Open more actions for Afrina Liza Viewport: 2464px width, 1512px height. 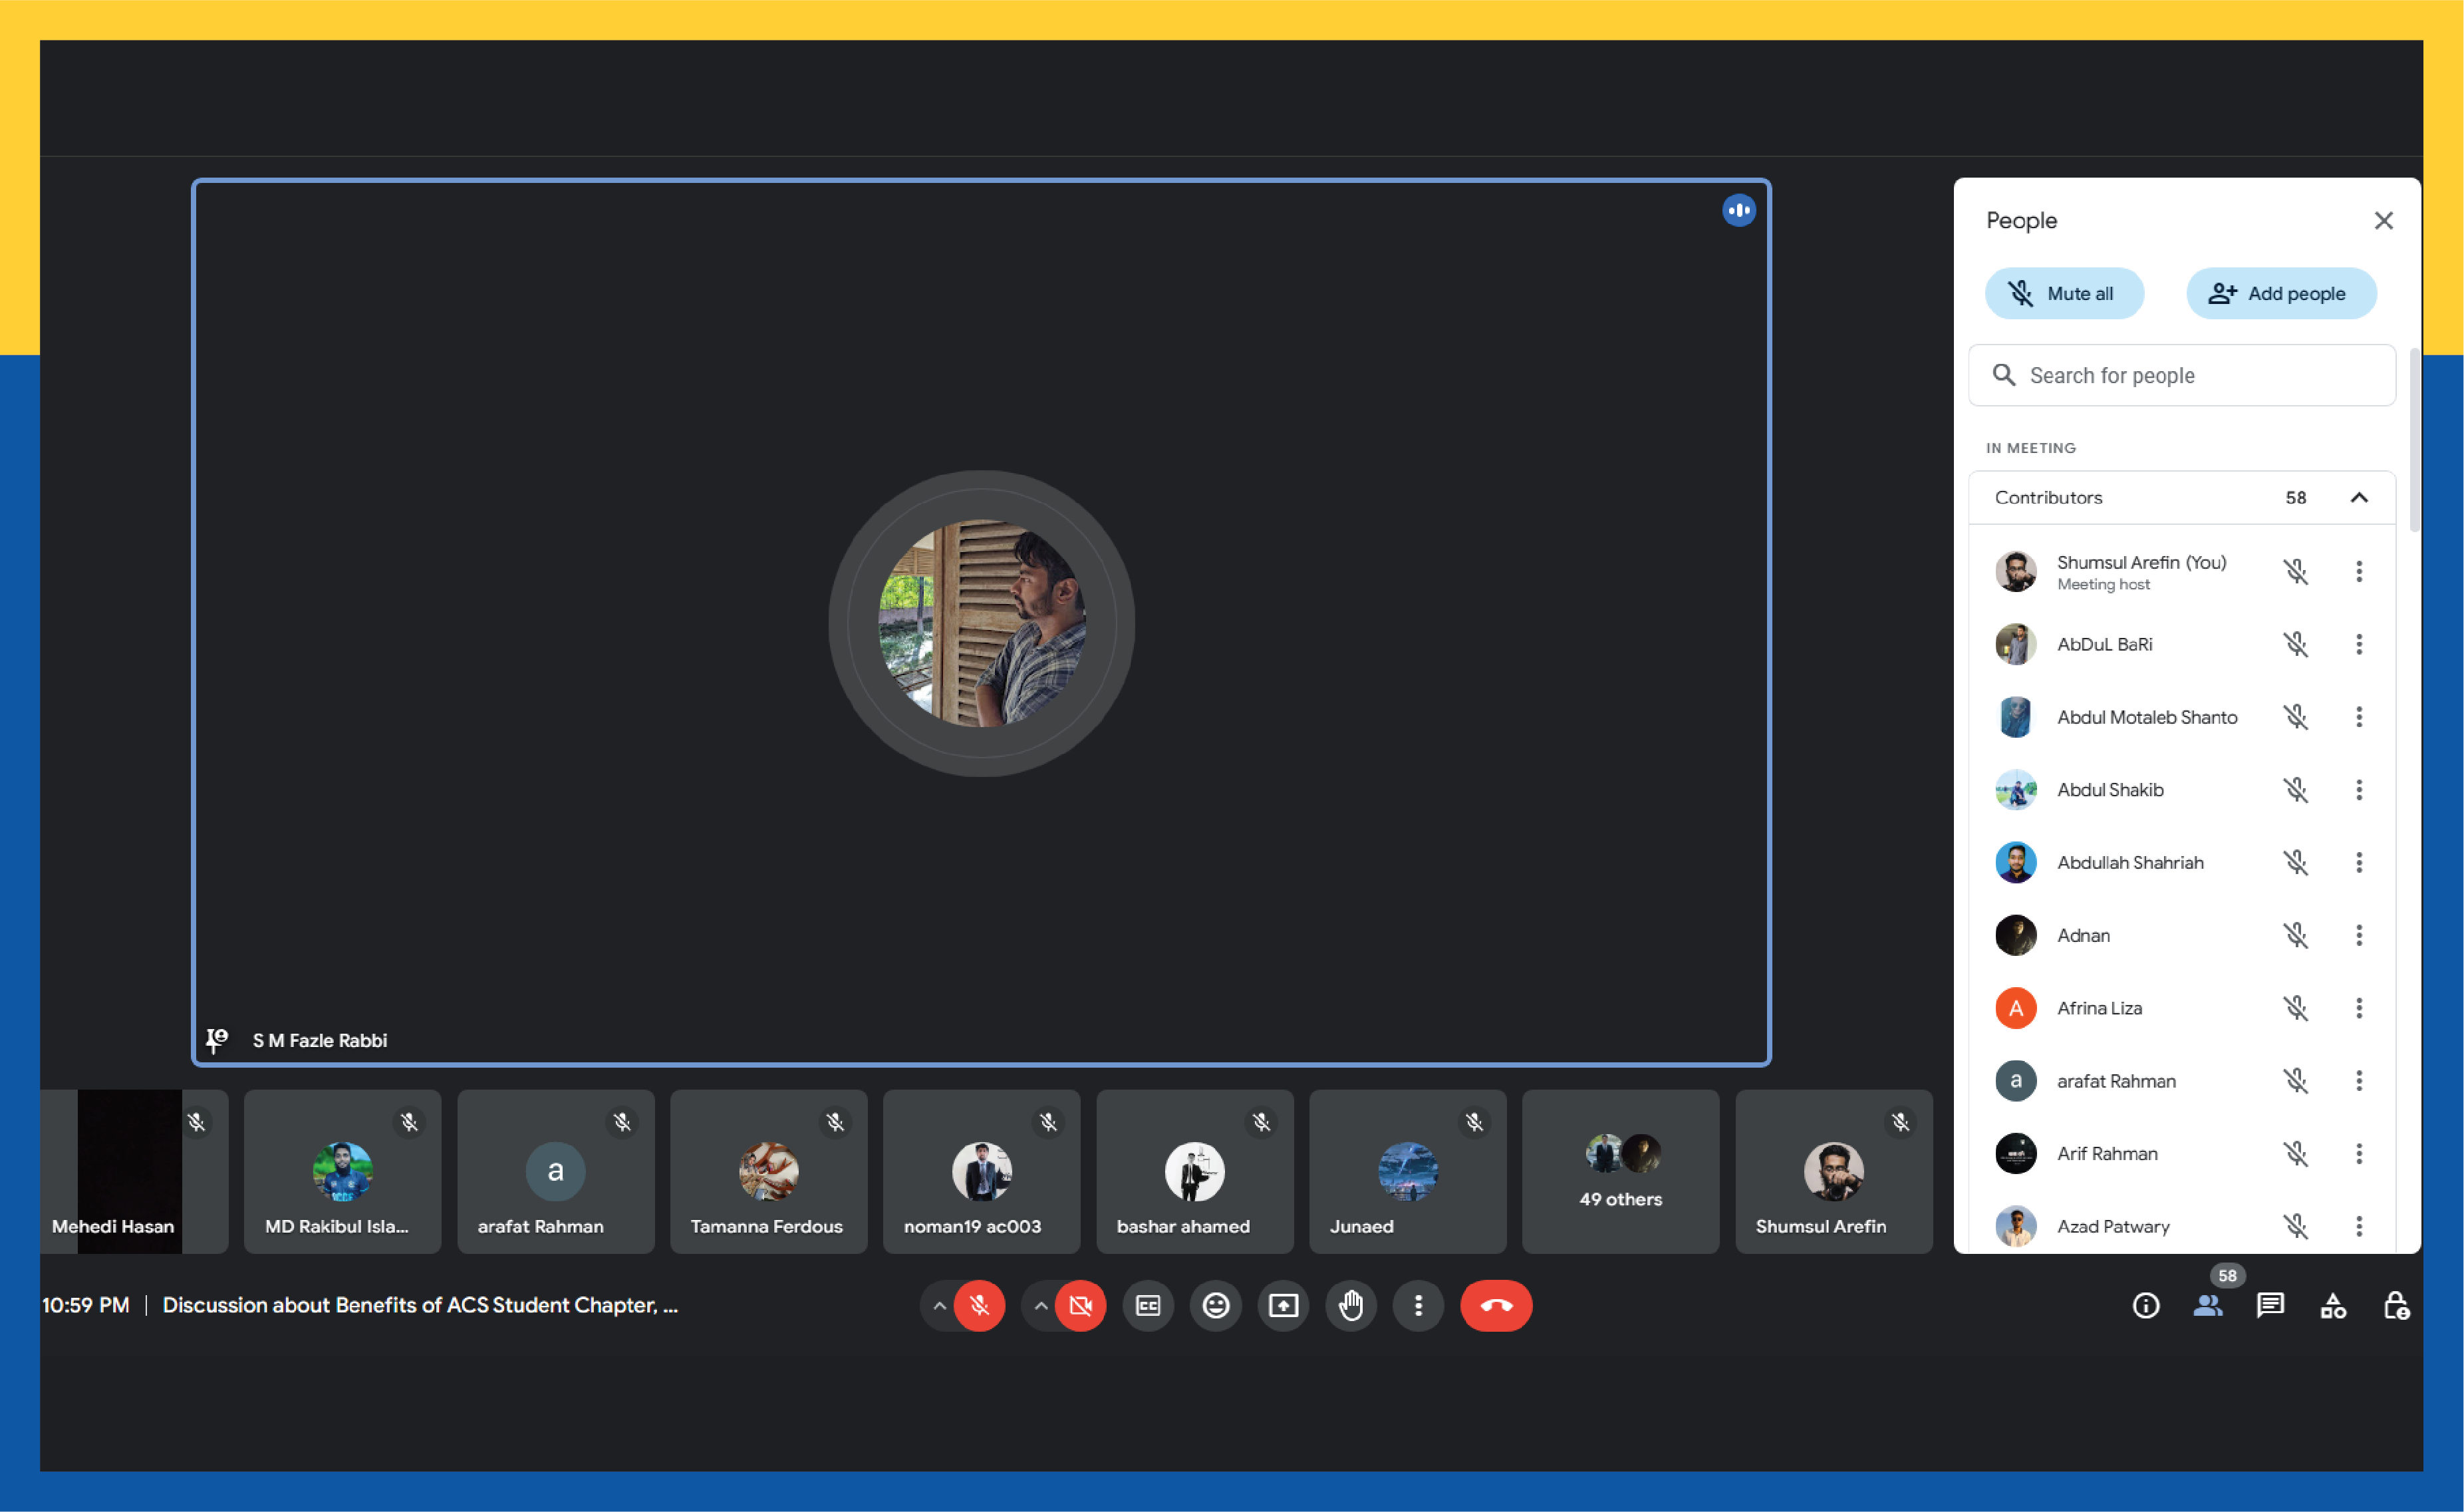[x=2358, y=1008]
